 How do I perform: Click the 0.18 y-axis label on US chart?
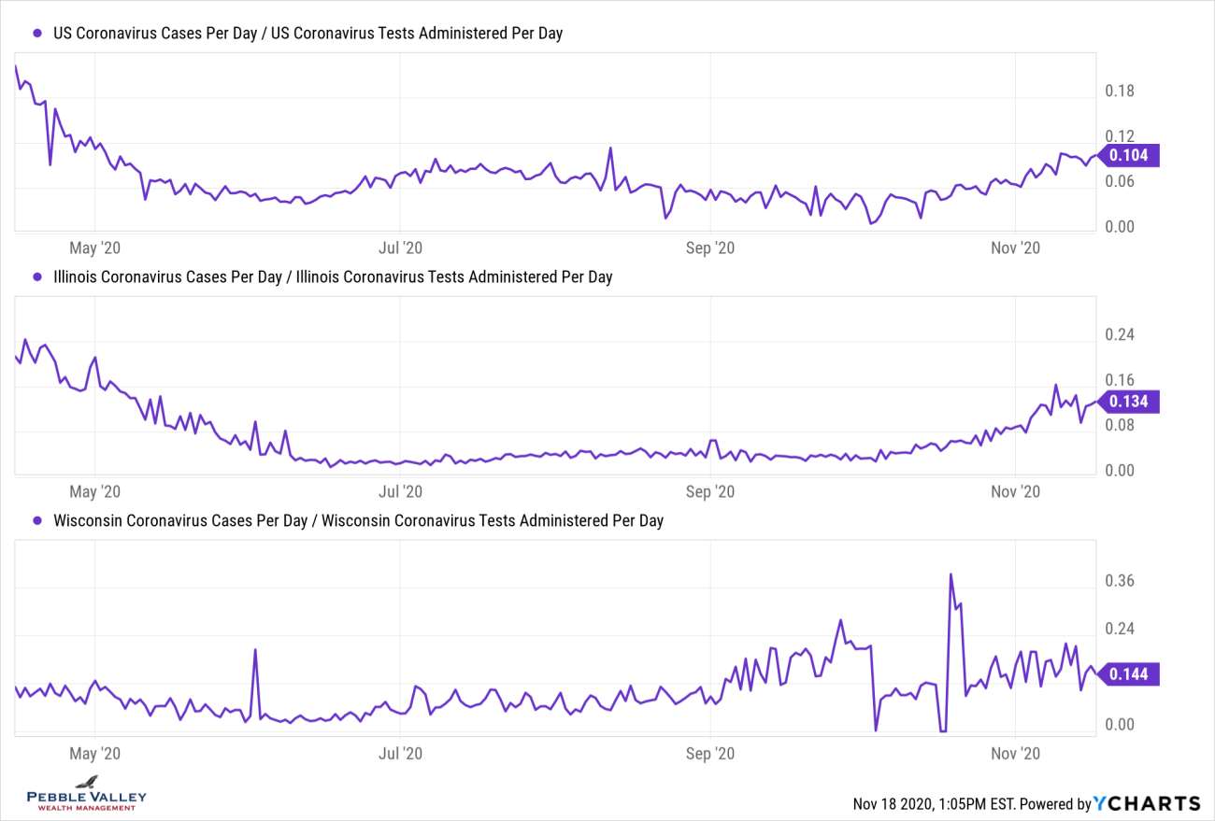[1119, 92]
